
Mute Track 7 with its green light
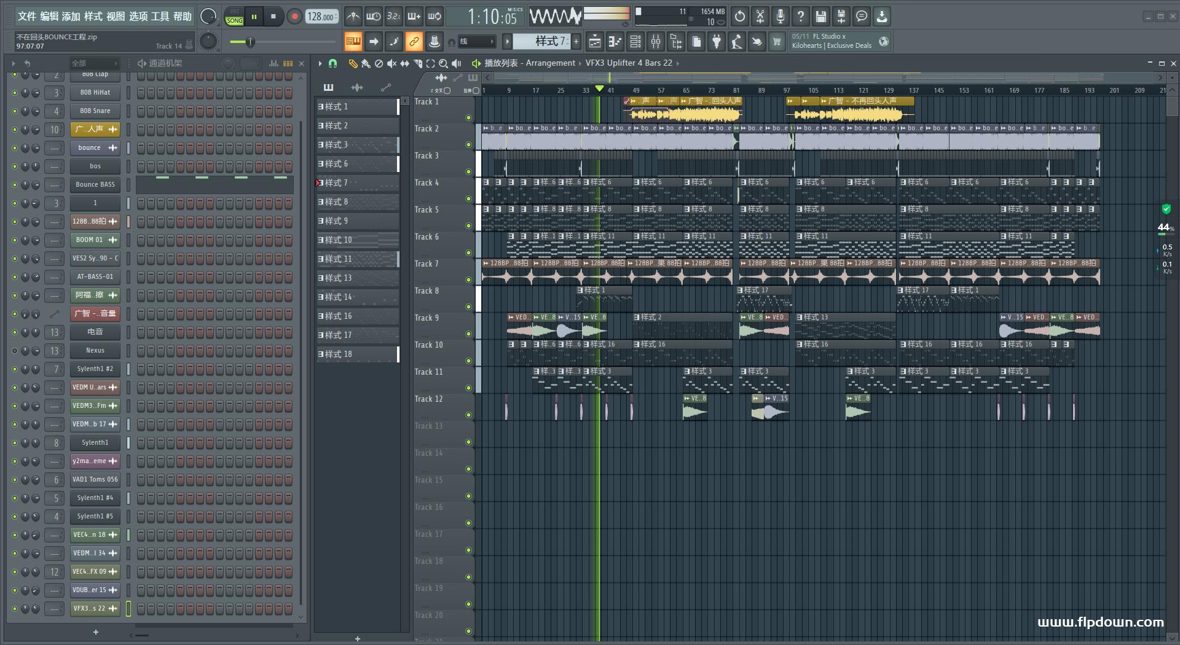[468, 280]
